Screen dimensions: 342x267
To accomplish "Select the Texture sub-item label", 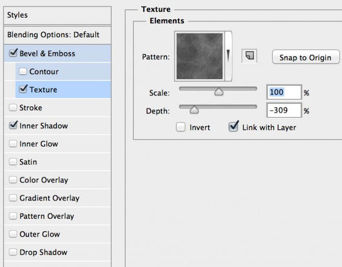I will 43,90.
